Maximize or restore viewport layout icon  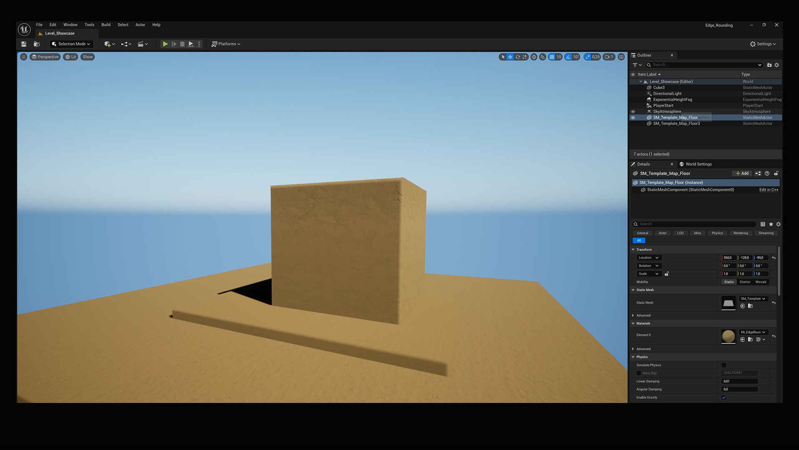tap(622, 57)
